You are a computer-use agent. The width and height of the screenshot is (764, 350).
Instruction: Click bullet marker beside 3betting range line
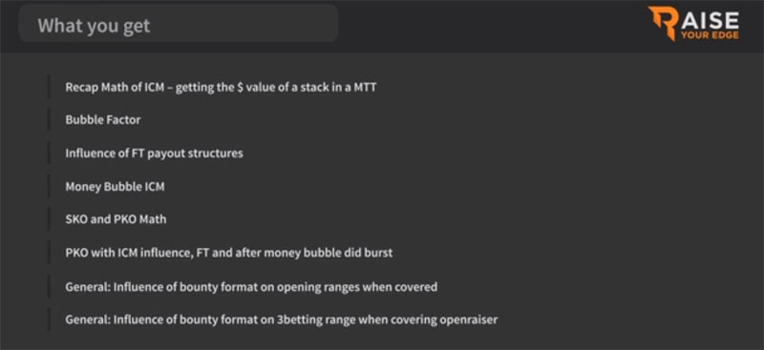click(x=49, y=319)
